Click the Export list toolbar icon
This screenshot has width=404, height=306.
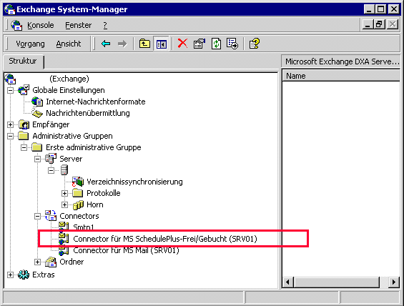(232, 44)
